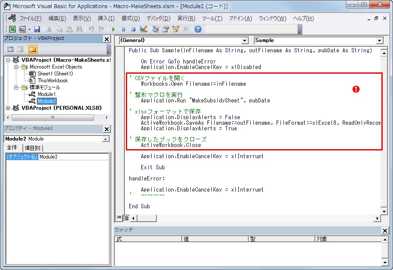Close the プロジェクト panel
Image resolution: width=393 pixels, height=270 pixels.
107,39
